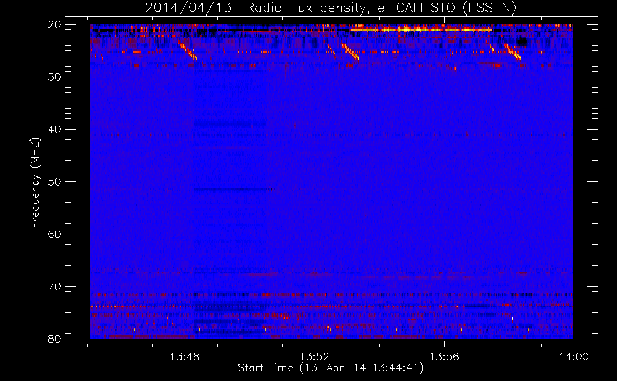Click the 30 MHz frequency tick label
Screen dimensions: 617x381
click(x=55, y=77)
